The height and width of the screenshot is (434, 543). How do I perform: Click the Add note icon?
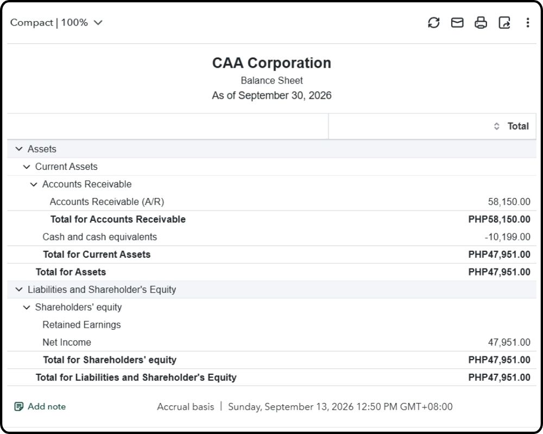[18, 406]
